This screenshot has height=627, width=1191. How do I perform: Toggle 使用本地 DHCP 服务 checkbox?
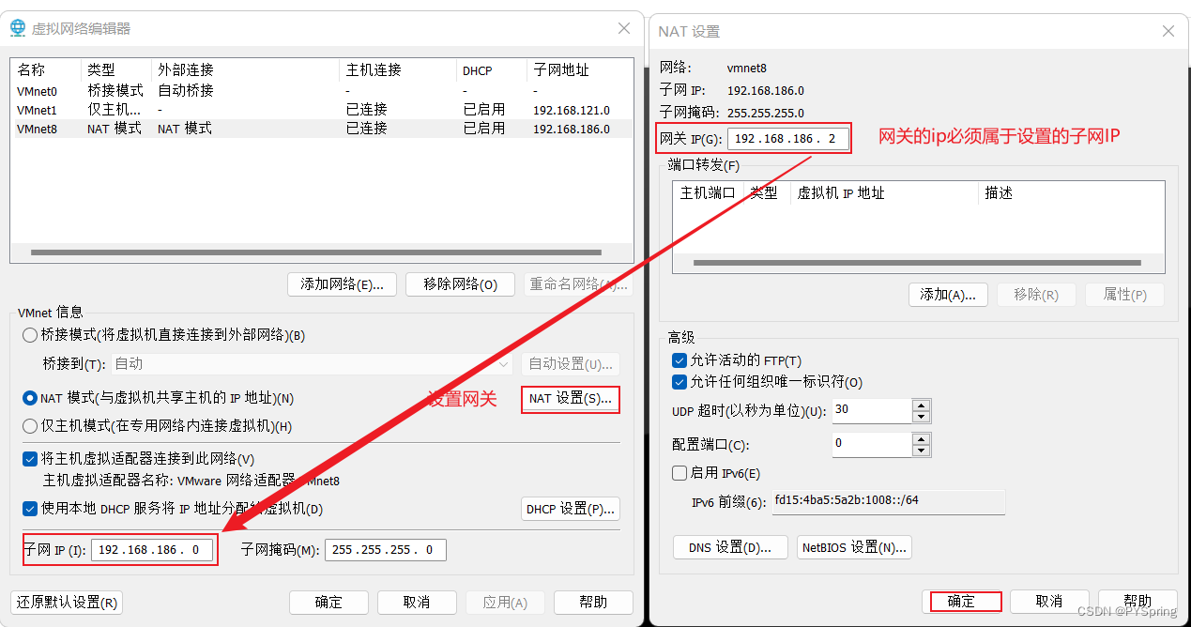[30, 509]
